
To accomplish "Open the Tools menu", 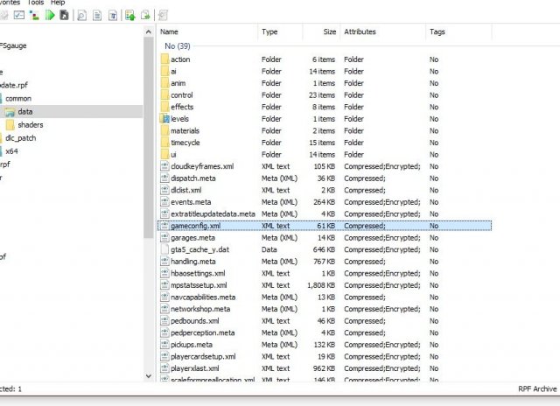I will [36, 3].
